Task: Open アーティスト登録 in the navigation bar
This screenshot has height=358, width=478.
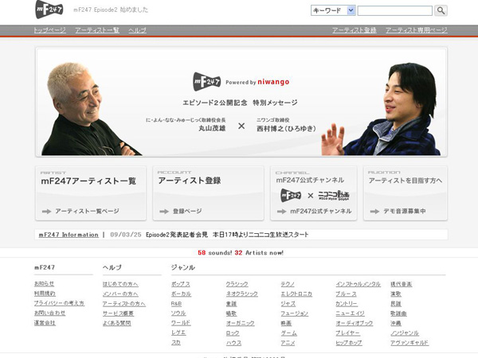Action: coord(355,30)
